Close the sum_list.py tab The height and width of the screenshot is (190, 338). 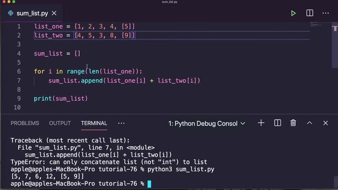(54, 13)
